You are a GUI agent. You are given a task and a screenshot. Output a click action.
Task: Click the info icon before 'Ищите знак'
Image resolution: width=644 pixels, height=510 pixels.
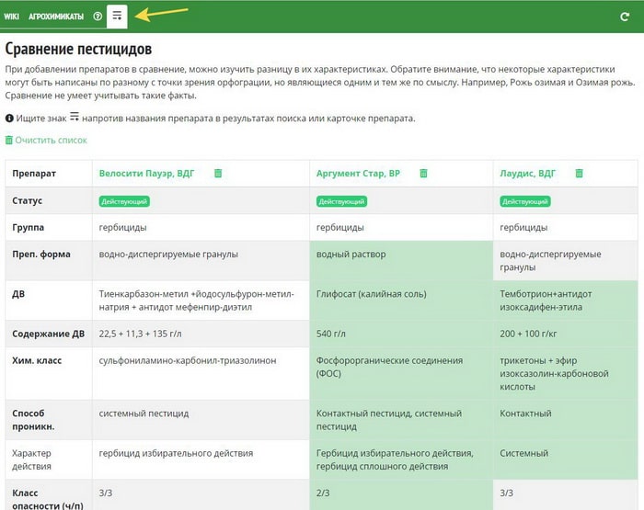click(x=9, y=119)
